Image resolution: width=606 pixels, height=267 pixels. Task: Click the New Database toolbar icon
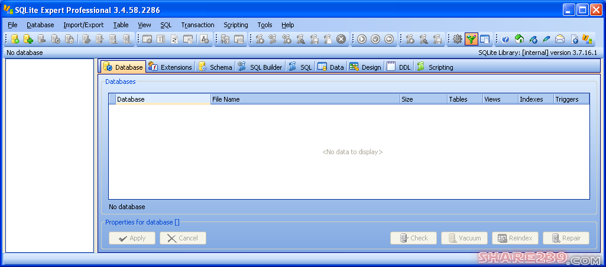(15, 39)
